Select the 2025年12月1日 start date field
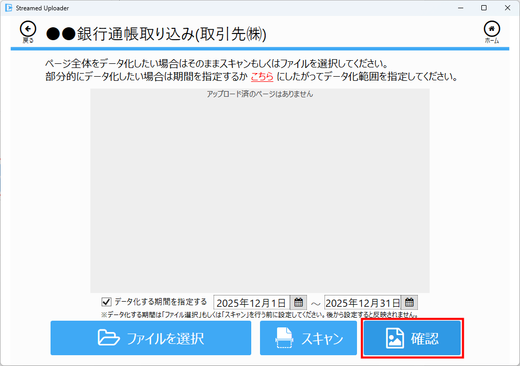520x366 pixels. [x=251, y=303]
